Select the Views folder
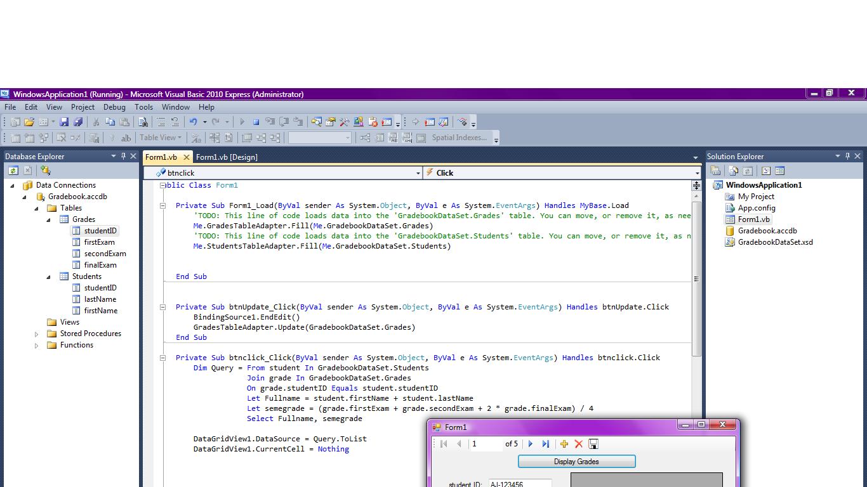 pyautogui.click(x=69, y=322)
